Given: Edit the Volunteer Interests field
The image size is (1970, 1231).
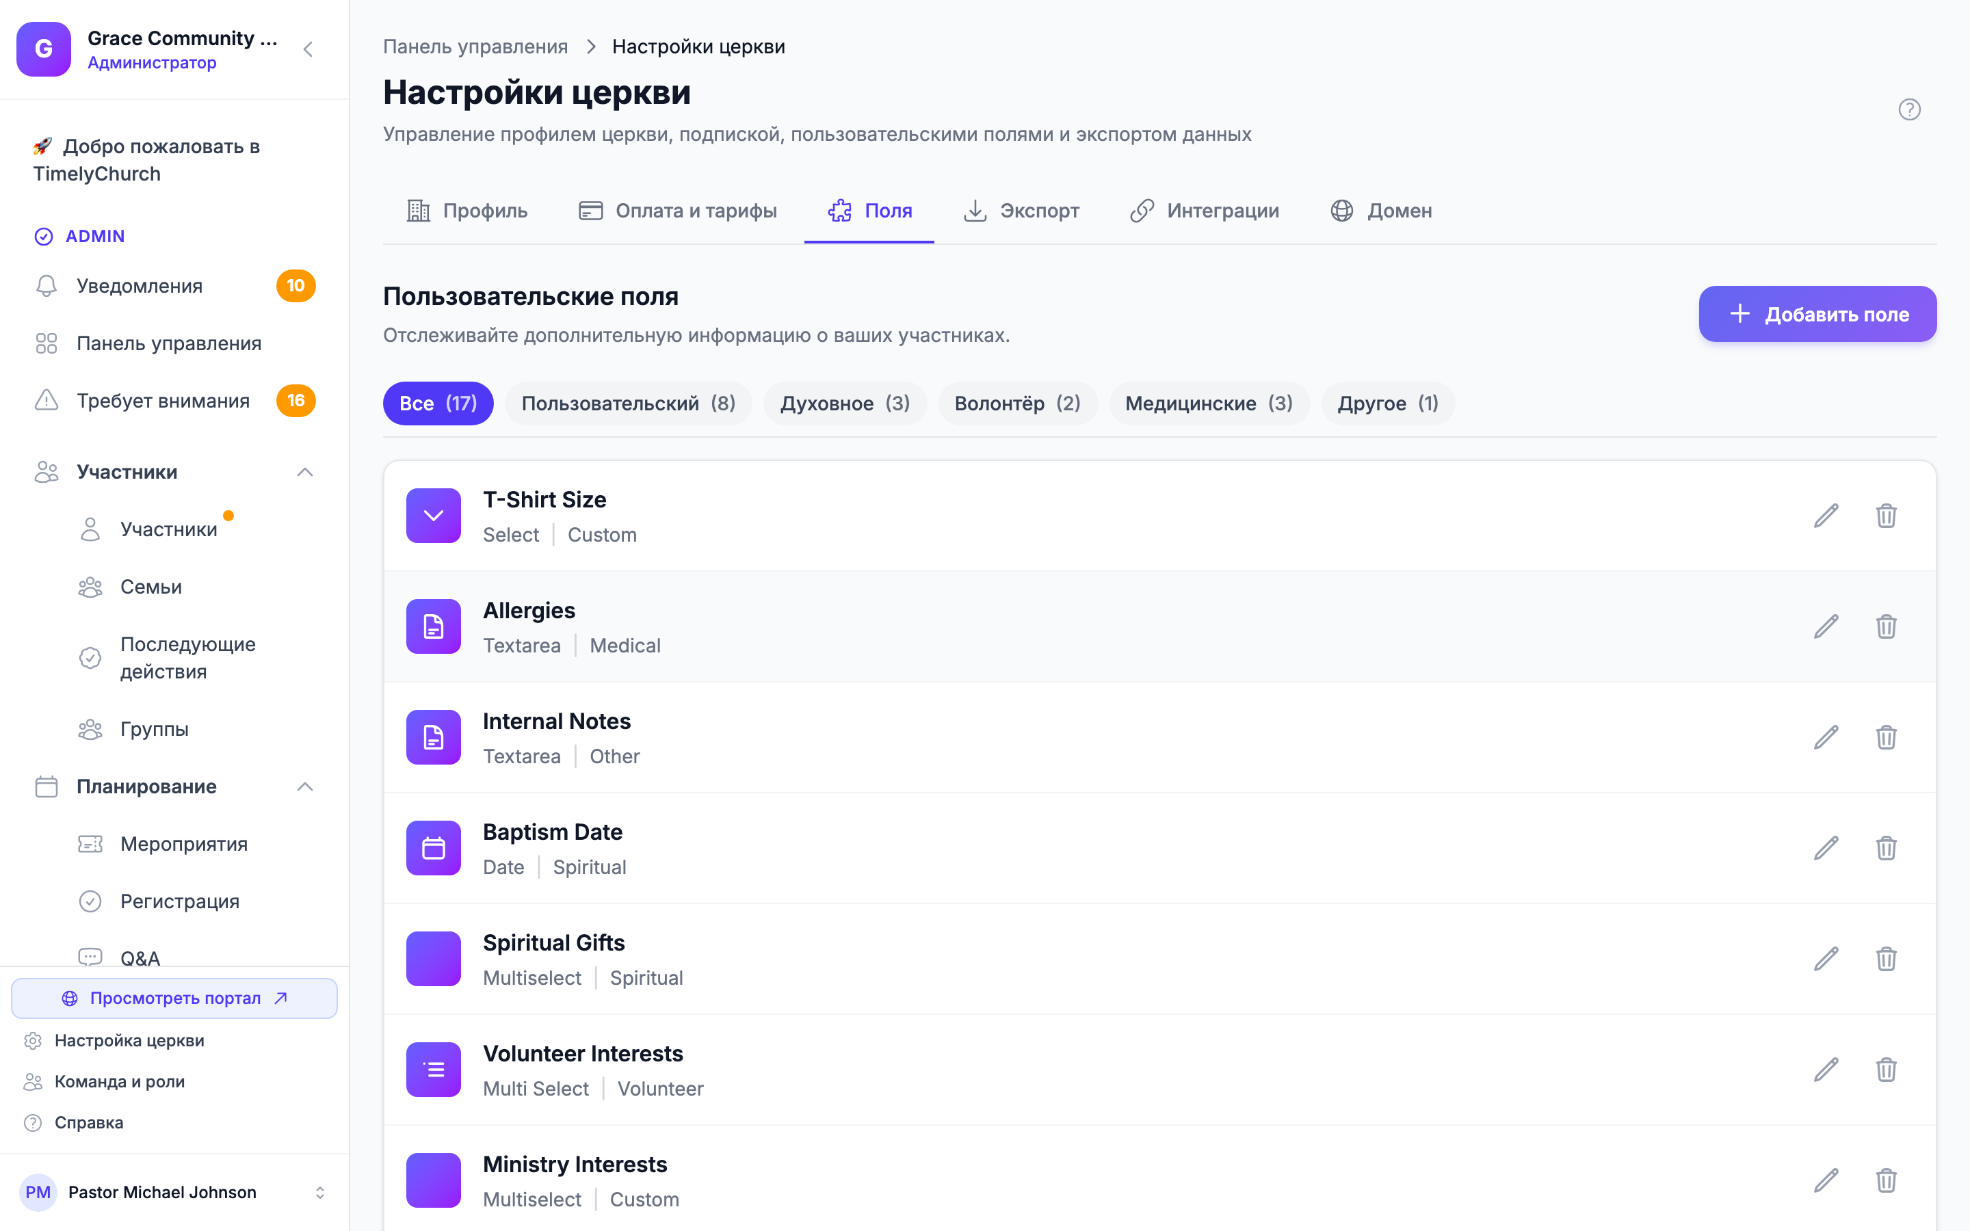Looking at the screenshot, I should pyautogui.click(x=1826, y=1069).
